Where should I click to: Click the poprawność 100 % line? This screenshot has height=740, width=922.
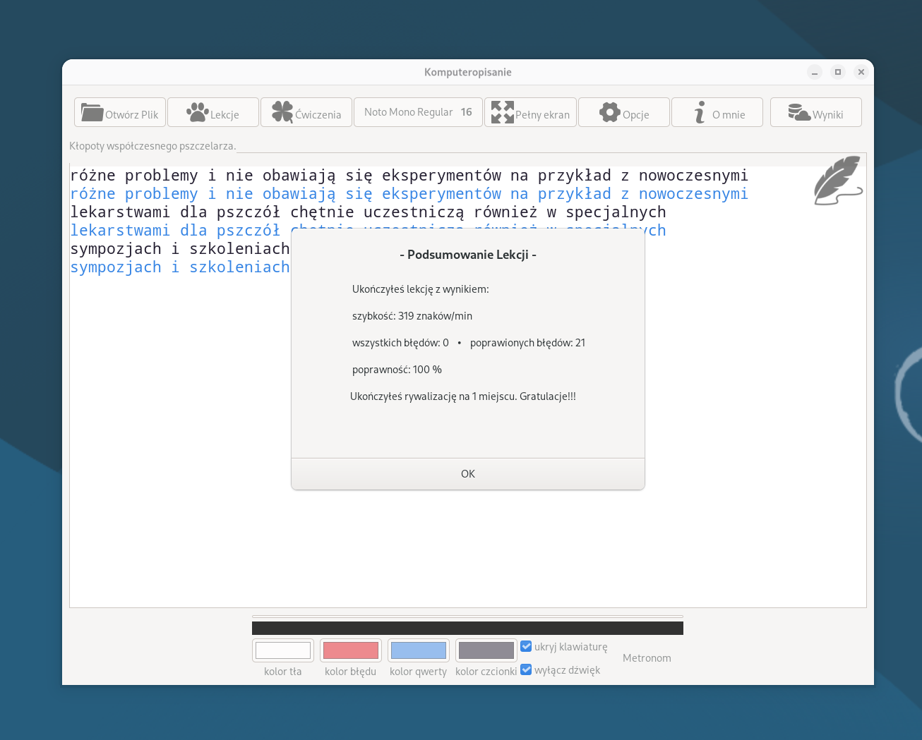pyautogui.click(x=397, y=370)
